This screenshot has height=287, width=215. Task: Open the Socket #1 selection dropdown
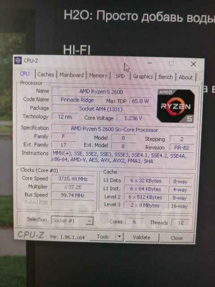coord(72,221)
